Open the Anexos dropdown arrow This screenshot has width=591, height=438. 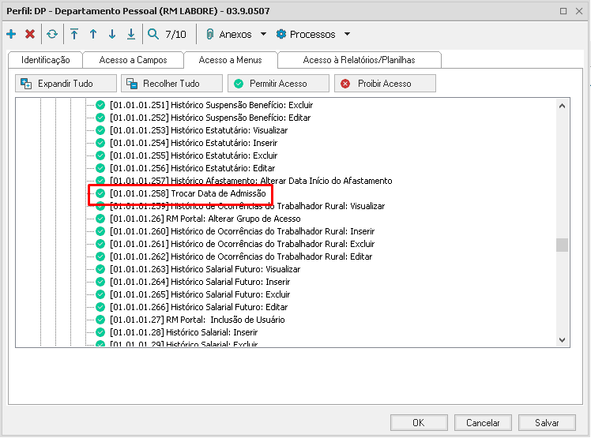coord(263,34)
